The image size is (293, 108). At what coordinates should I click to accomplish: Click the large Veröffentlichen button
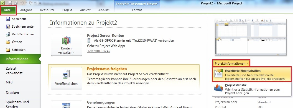(67, 78)
